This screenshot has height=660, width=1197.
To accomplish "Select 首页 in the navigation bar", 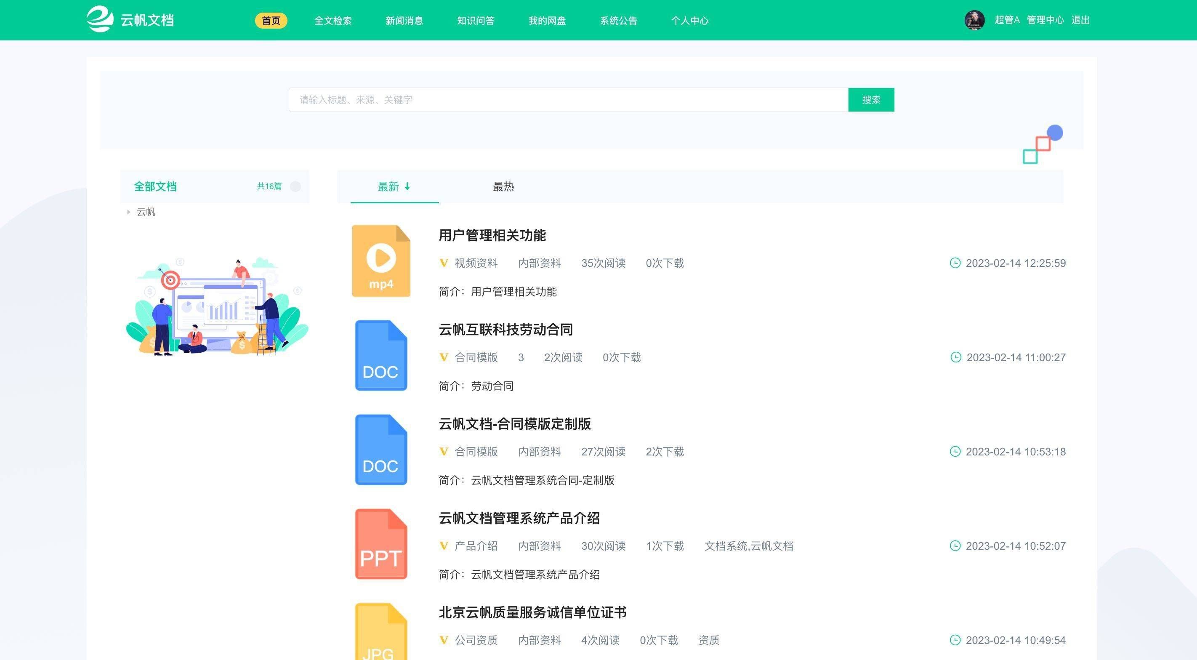I will [x=271, y=21].
